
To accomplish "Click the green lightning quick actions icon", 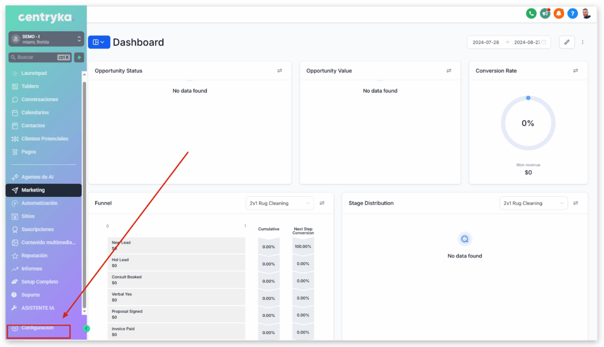I will click(x=79, y=57).
